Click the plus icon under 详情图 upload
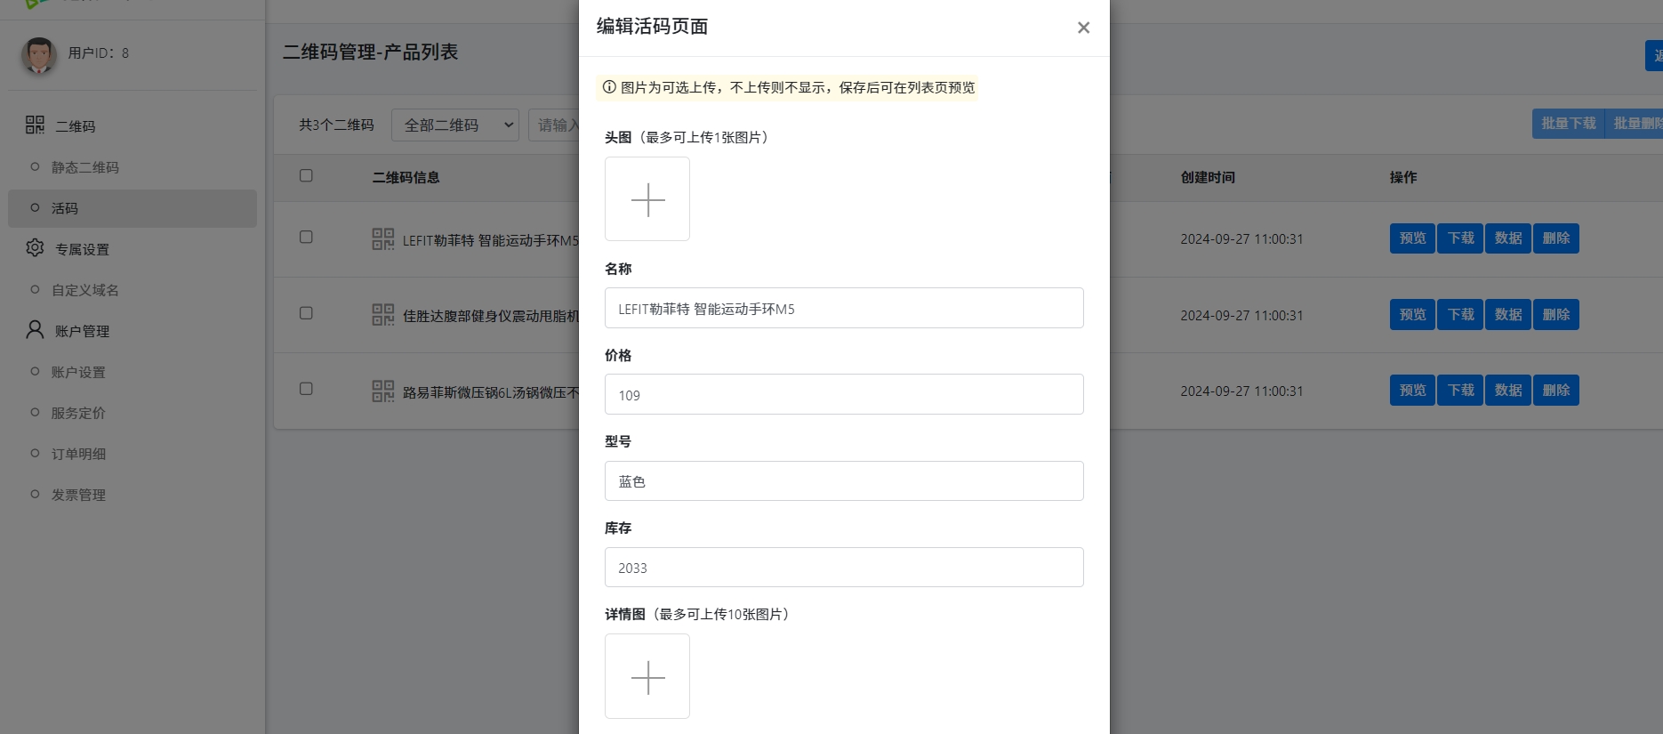Viewport: 1663px width, 734px height. [647, 677]
